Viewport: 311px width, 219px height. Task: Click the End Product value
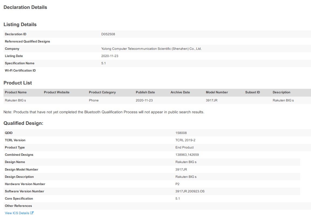184,147
